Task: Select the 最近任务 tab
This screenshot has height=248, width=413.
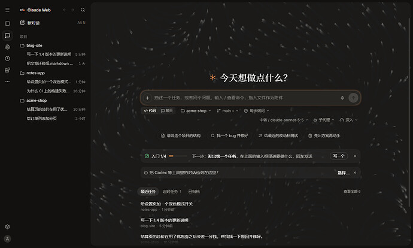Action: pyautogui.click(x=148, y=192)
